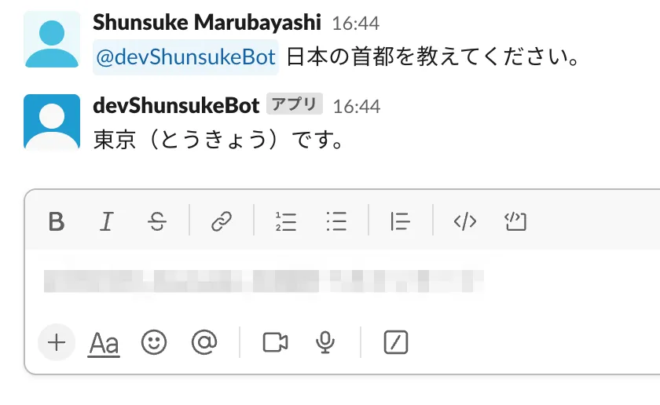Image resolution: width=660 pixels, height=405 pixels.
Task: Toggle bold formatting in composer
Action: pos(56,222)
